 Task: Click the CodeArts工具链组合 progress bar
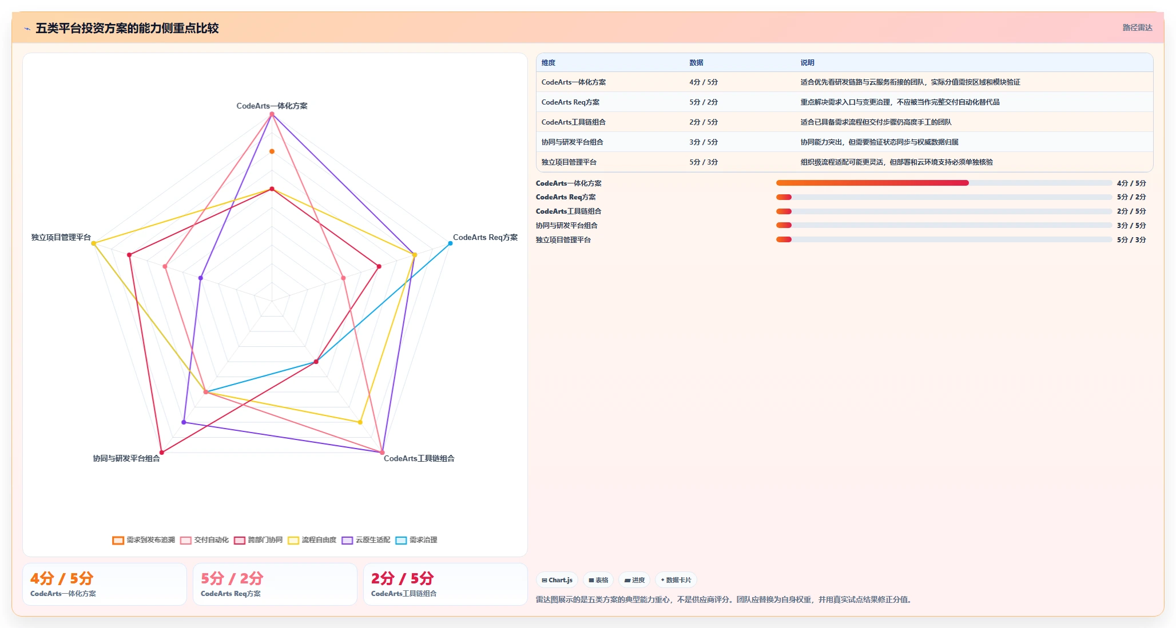[x=944, y=211]
